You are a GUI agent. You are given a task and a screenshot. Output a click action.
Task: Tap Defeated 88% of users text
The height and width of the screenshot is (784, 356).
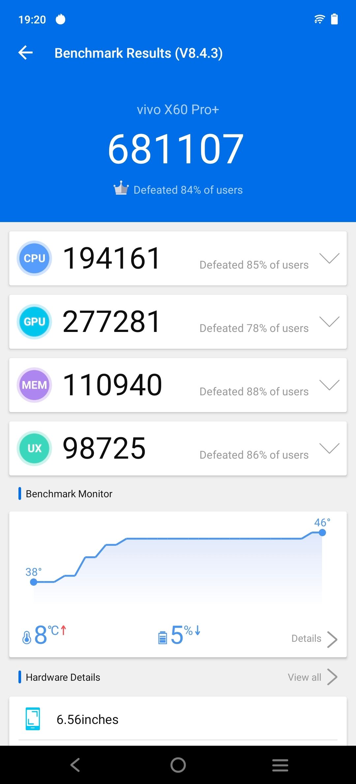(x=254, y=391)
